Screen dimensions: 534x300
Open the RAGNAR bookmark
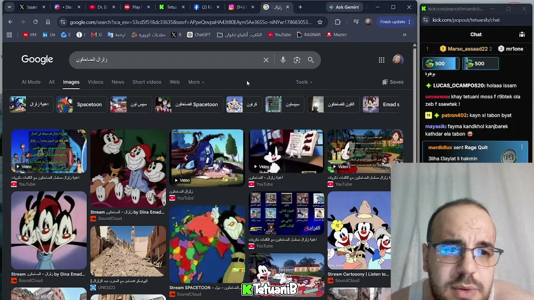click(308, 35)
